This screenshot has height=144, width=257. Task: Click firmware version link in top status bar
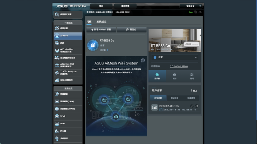click(123, 12)
